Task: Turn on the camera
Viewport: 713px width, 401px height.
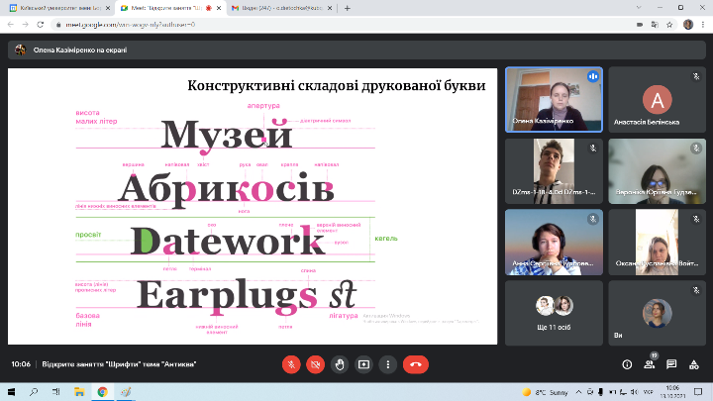Action: [x=316, y=363]
